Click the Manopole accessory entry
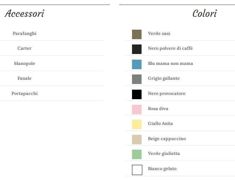The height and width of the screenshot is (180, 235). coord(24,64)
